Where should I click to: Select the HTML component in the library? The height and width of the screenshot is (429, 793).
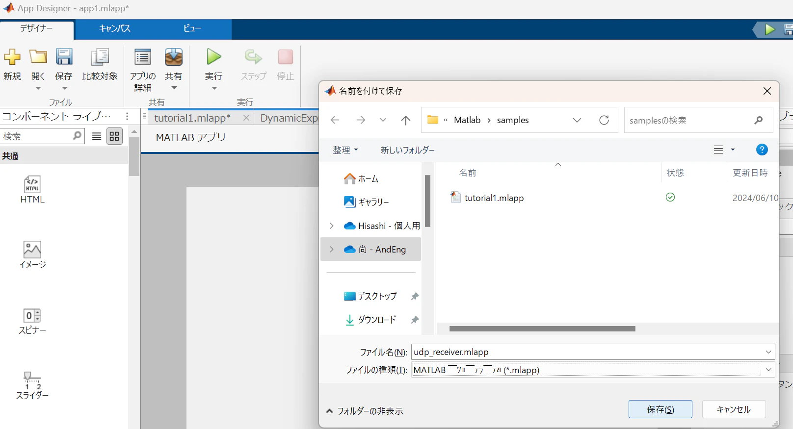[32, 189]
